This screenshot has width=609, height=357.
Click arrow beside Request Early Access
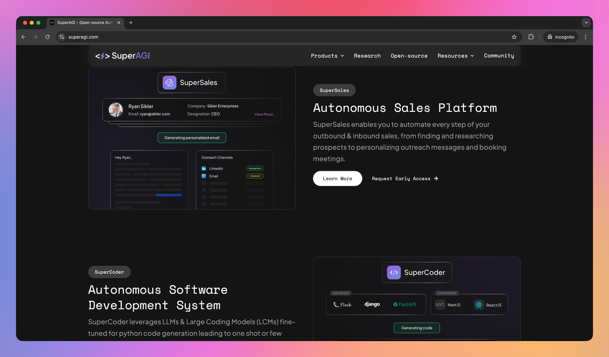(x=436, y=179)
